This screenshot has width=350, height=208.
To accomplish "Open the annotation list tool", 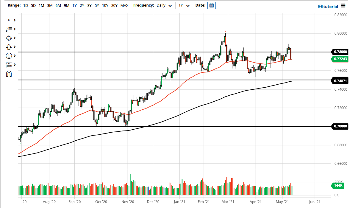I will [x=9, y=29].
